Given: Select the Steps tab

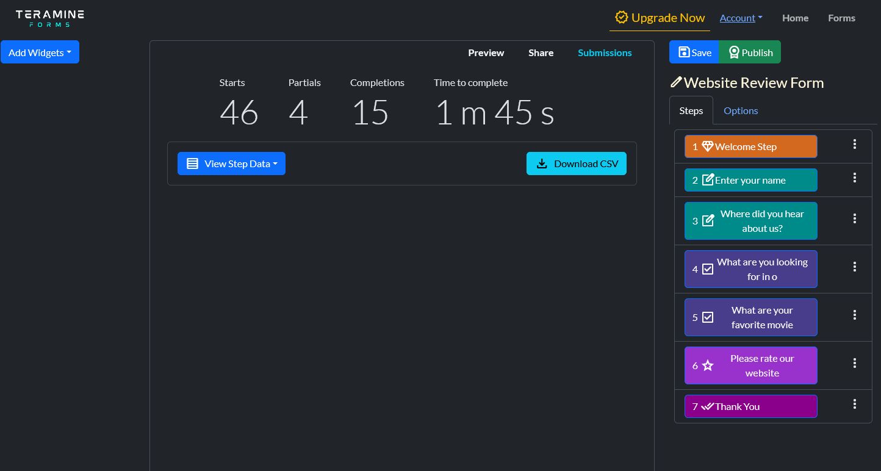Looking at the screenshot, I should pyautogui.click(x=691, y=110).
